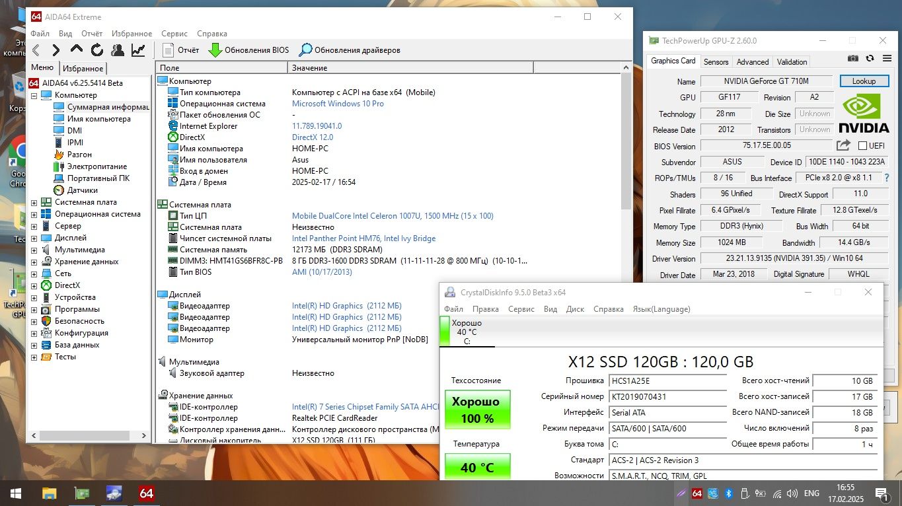Click the GPU-Z refresh arrows icon
Viewport: 902px width, 506px height.
[x=870, y=59]
